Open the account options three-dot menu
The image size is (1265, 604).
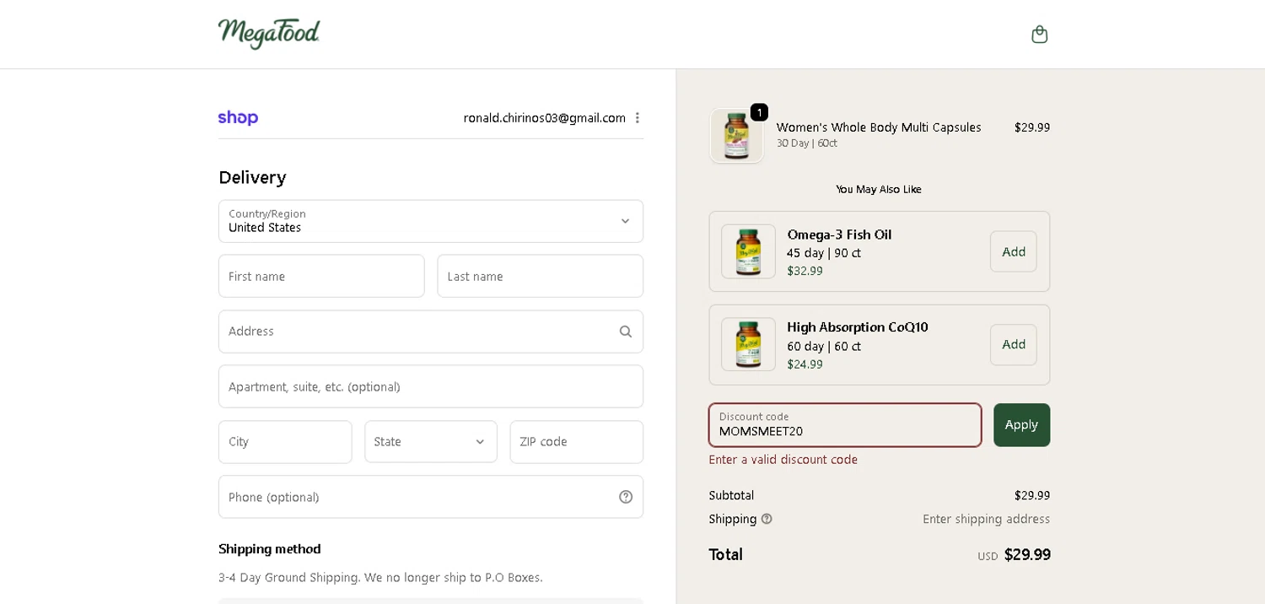coord(638,118)
